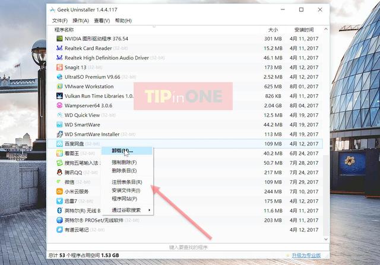The image size is (380, 265).
Task: Click the 升级为专业版 link
Action: (x=306, y=256)
